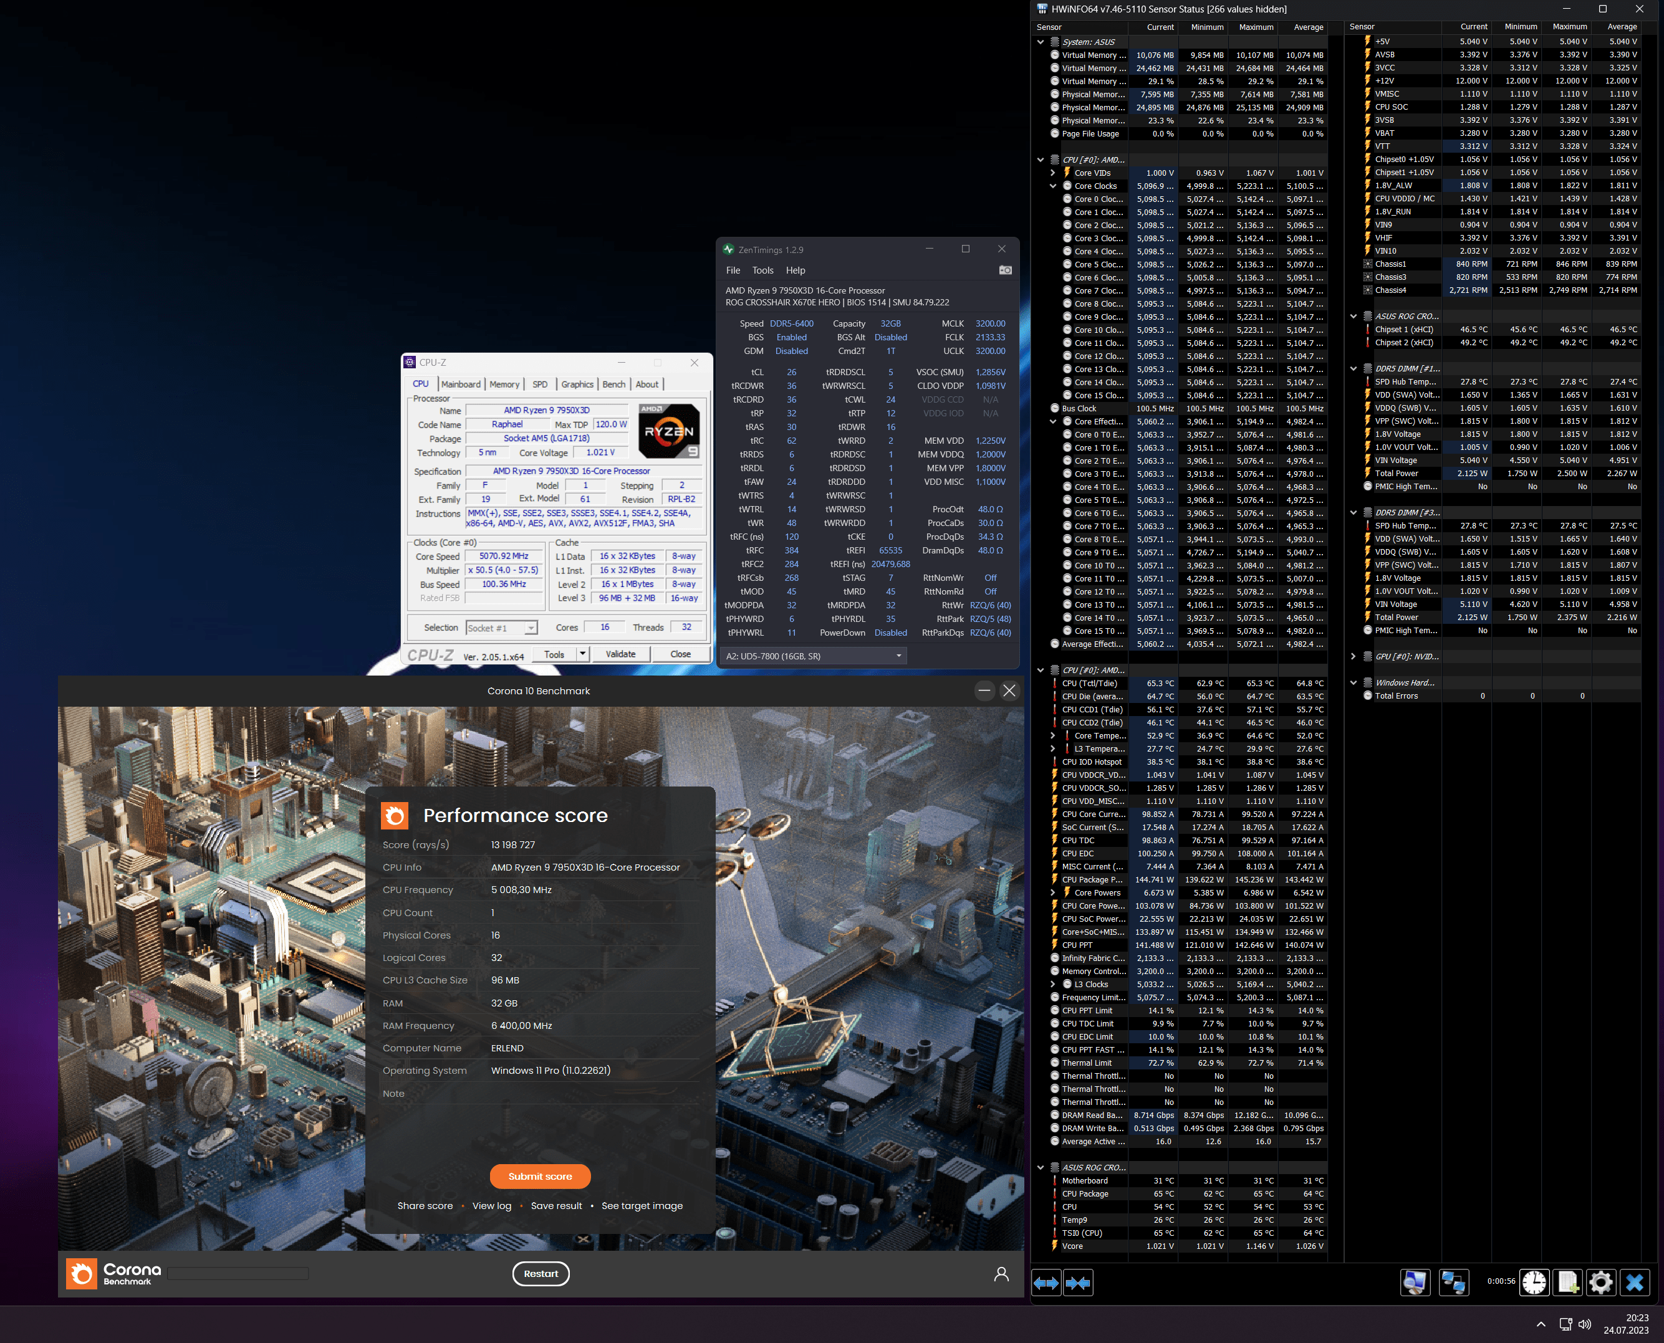
Task: Open ZenTimings DIMM slot A2 dropdown
Action: [x=814, y=656]
